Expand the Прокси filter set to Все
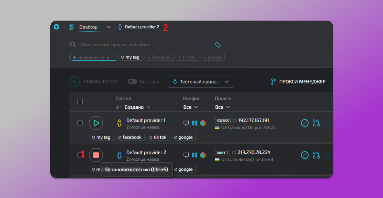 coord(222,107)
